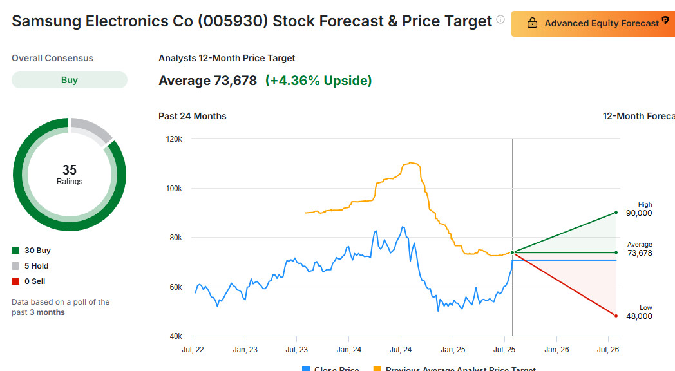Click the 12-Month Forecast heading
Viewport: 675px width, 371px height.
[x=638, y=116]
